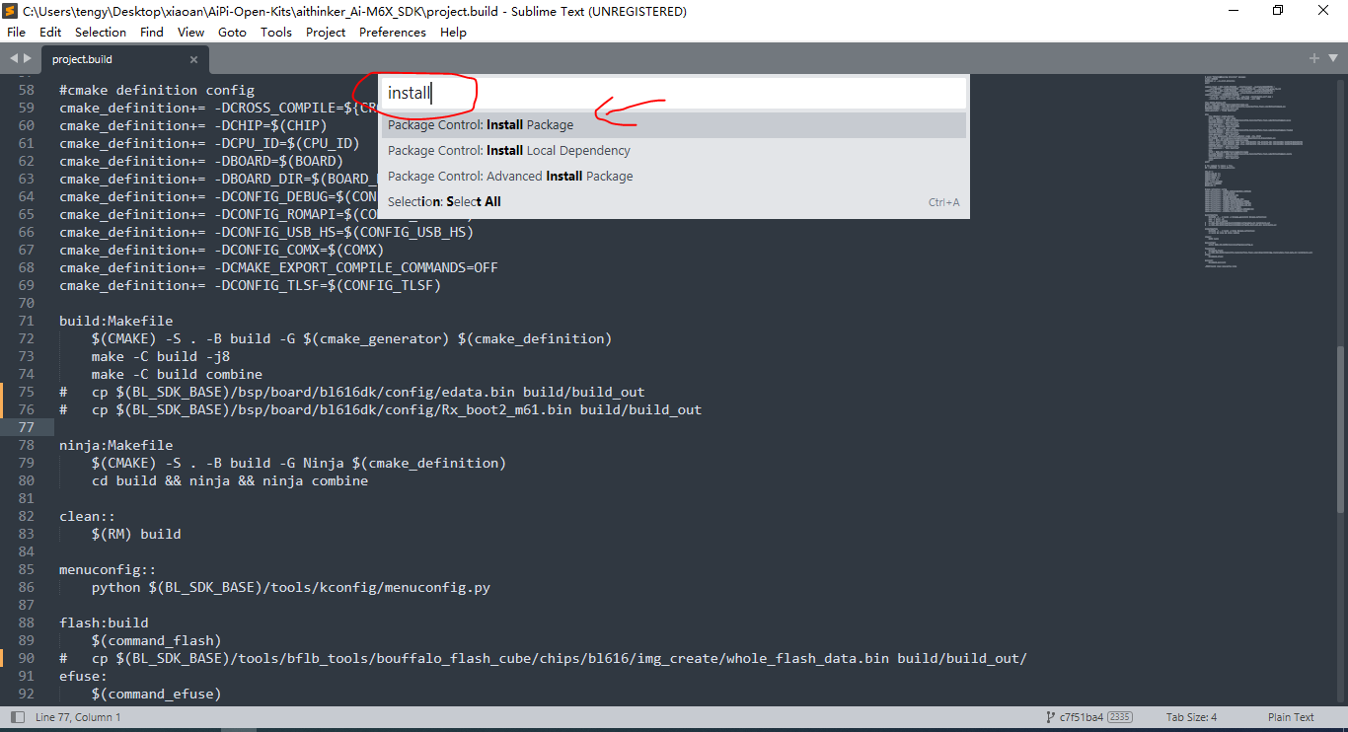
Task: Click the commented edata.bin cp line
Action: tap(352, 392)
